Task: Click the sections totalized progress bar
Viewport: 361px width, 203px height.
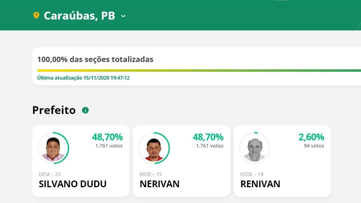Action: coord(197,70)
